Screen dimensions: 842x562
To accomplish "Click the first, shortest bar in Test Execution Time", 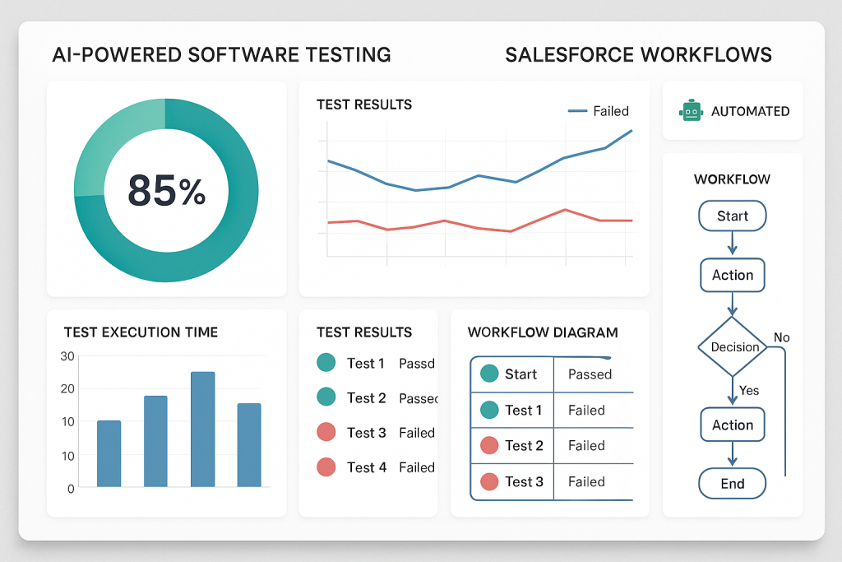I will 109,453.
